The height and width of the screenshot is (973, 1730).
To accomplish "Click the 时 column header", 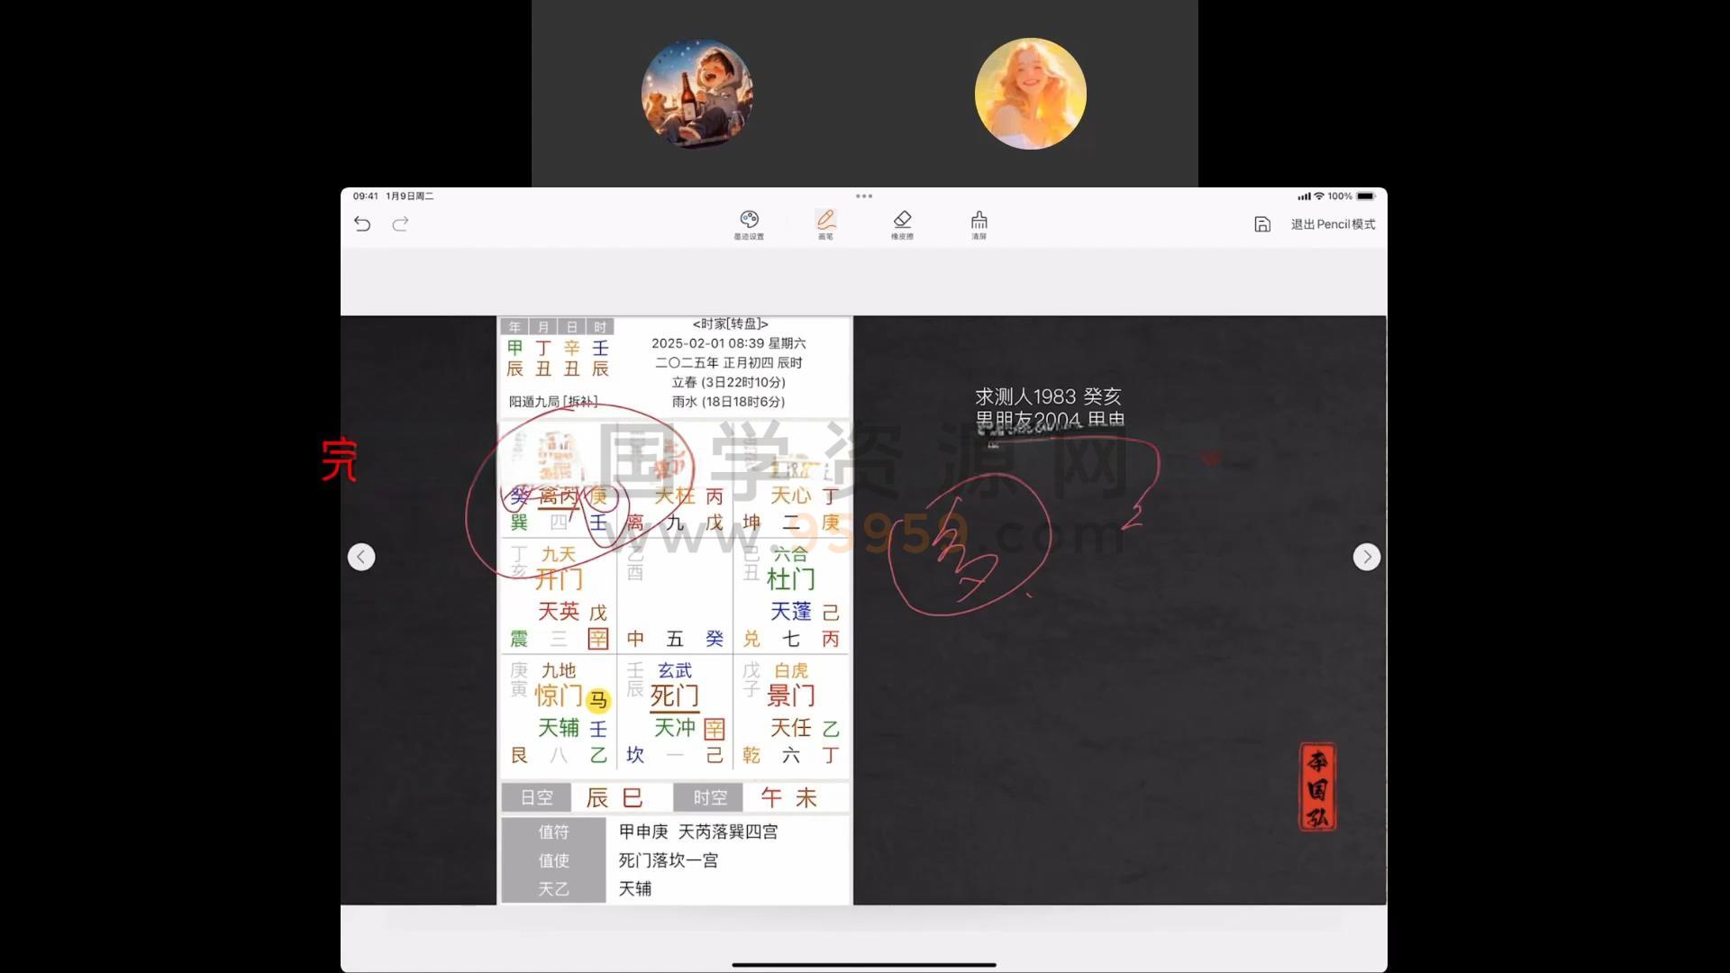I will pos(600,327).
